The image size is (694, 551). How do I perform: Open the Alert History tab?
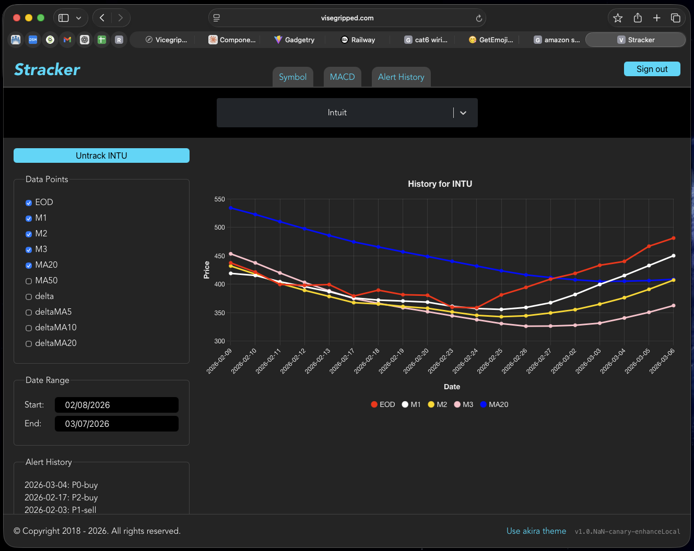[401, 77]
